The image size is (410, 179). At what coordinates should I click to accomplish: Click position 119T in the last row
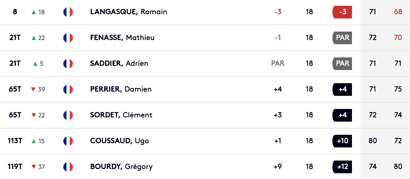[15, 167]
